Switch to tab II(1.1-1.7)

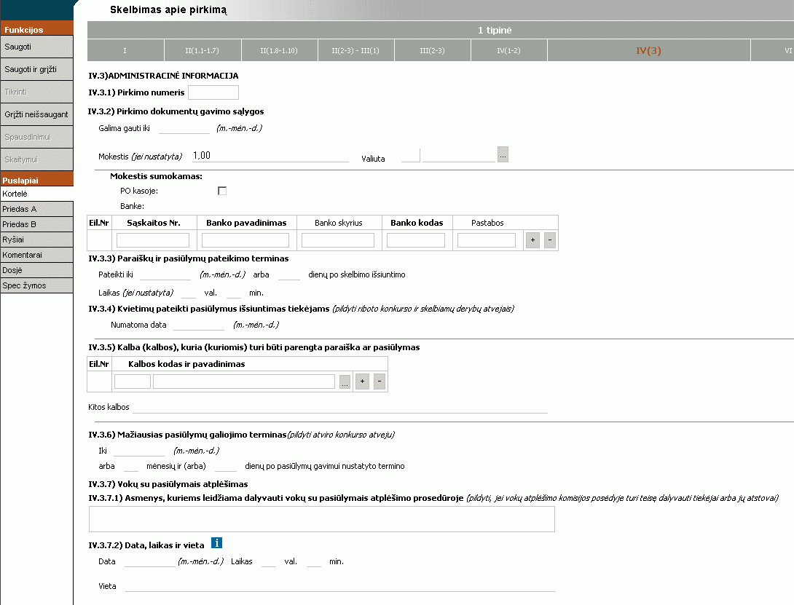pyautogui.click(x=203, y=51)
